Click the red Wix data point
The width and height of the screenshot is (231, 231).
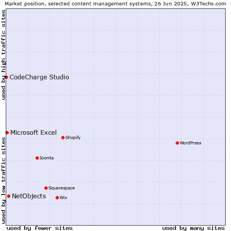[x=57, y=198]
